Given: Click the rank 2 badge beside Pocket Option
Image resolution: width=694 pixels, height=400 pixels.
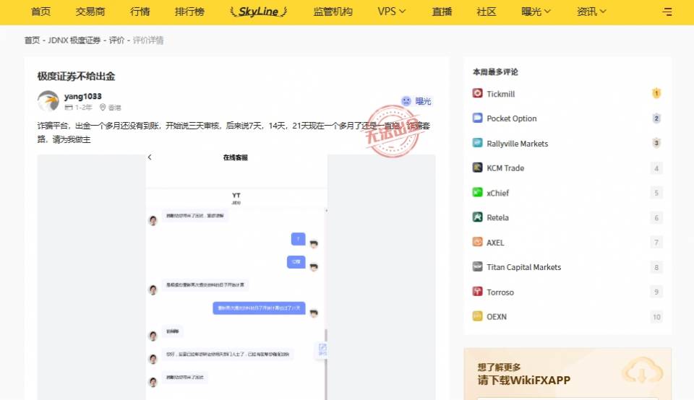Looking at the screenshot, I should [x=656, y=118].
